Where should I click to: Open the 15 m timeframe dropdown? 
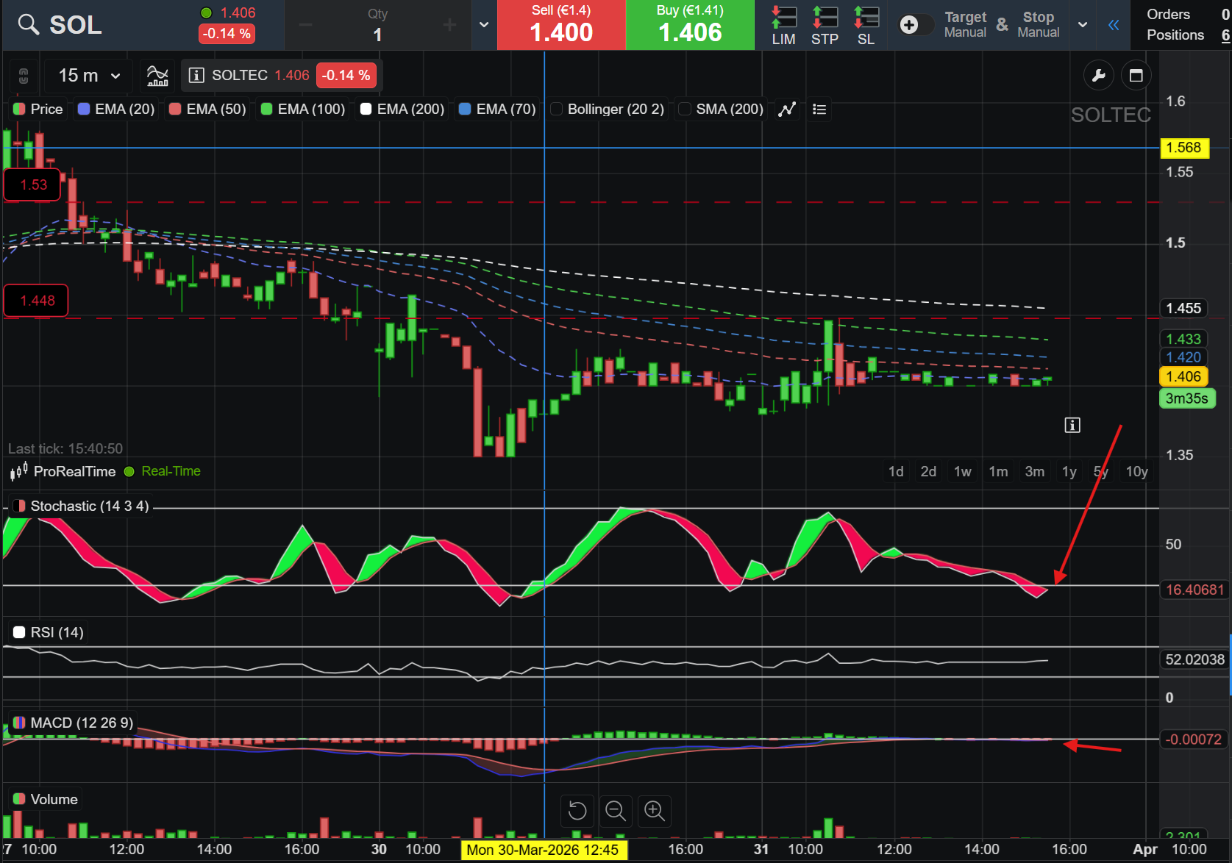(89, 75)
